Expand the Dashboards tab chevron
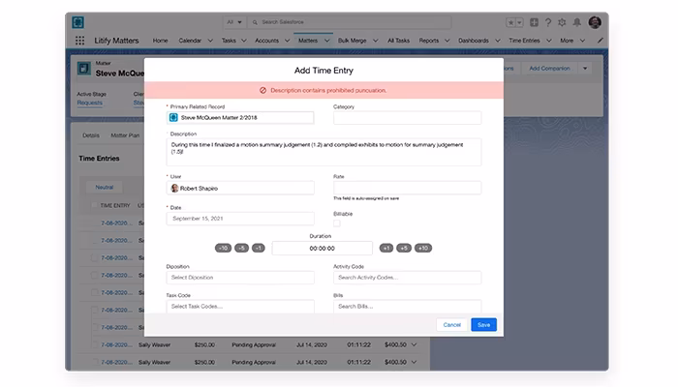This screenshot has width=678, height=387. click(497, 41)
